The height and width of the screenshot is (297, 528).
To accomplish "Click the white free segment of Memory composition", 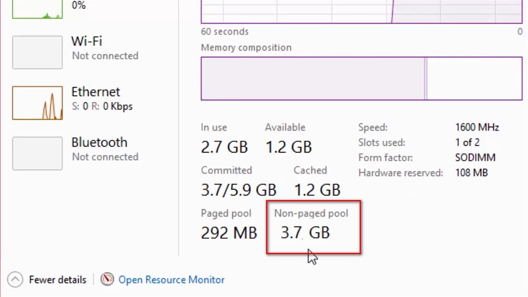I will [x=474, y=78].
